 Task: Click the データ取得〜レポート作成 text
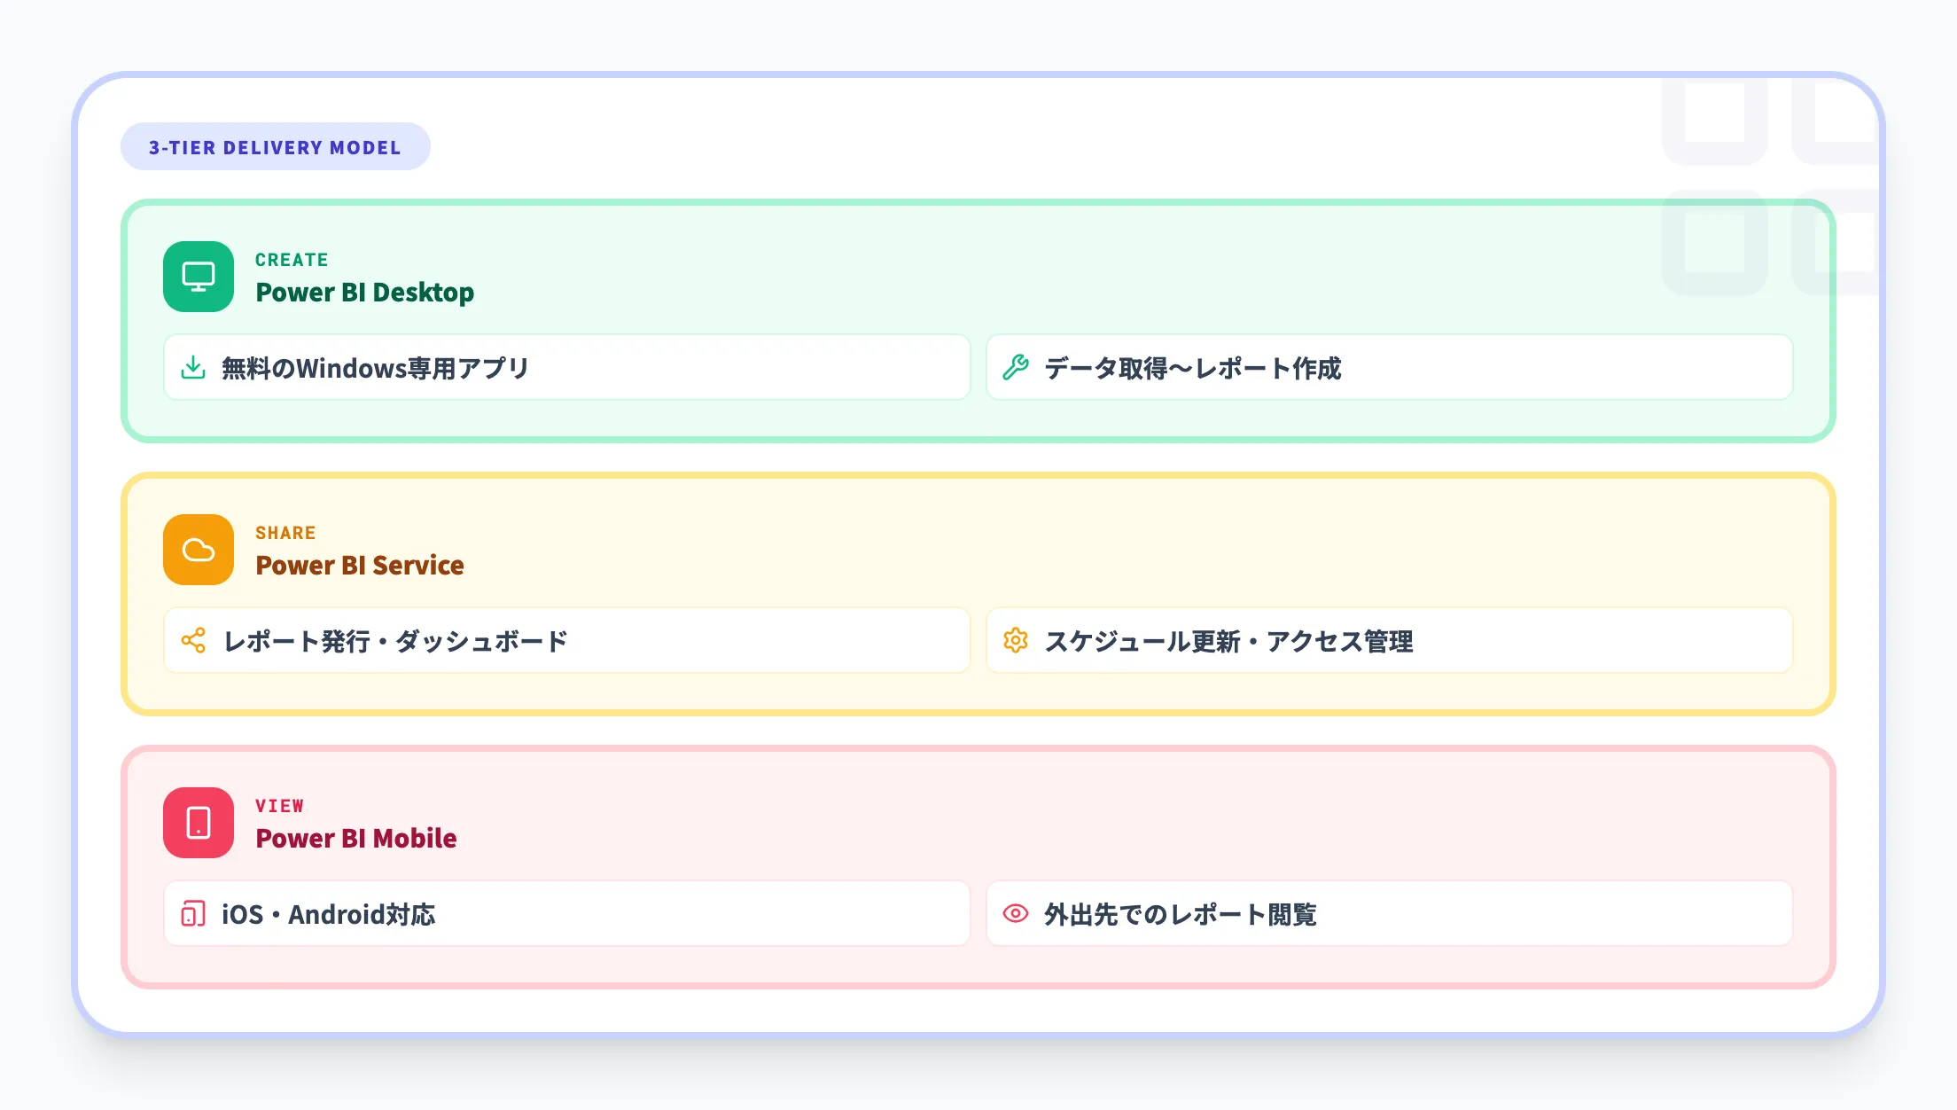[1193, 368]
